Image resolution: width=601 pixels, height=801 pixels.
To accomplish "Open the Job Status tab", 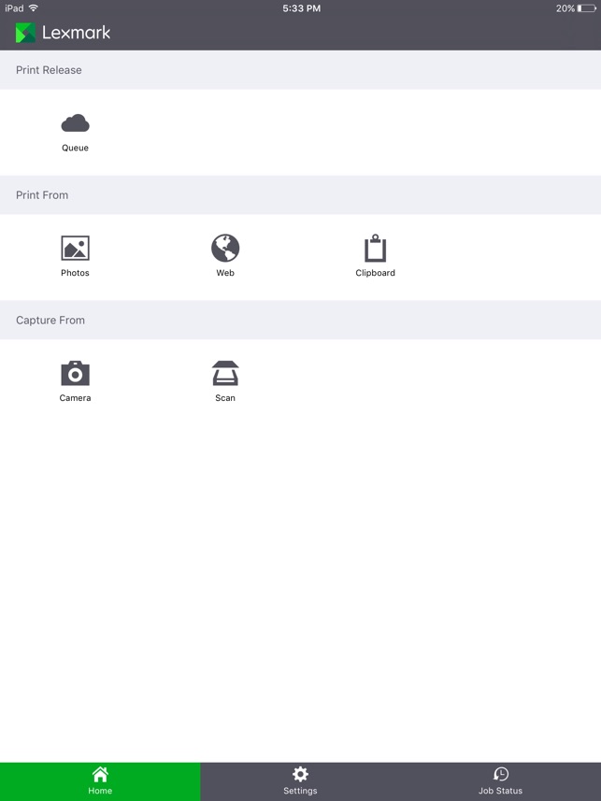I will tap(500, 781).
